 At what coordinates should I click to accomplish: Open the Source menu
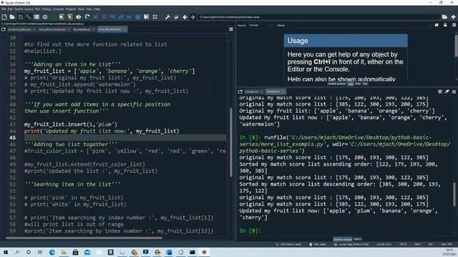[x=29, y=9]
